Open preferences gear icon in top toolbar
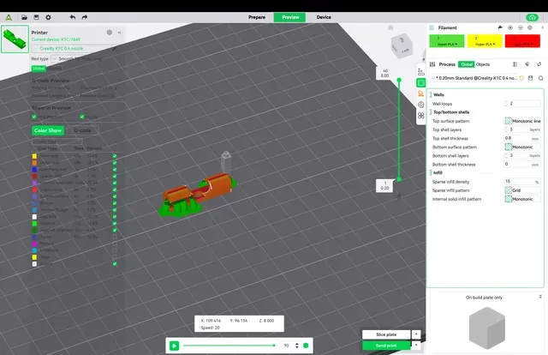This screenshot has width=548, height=355. click(48, 17)
